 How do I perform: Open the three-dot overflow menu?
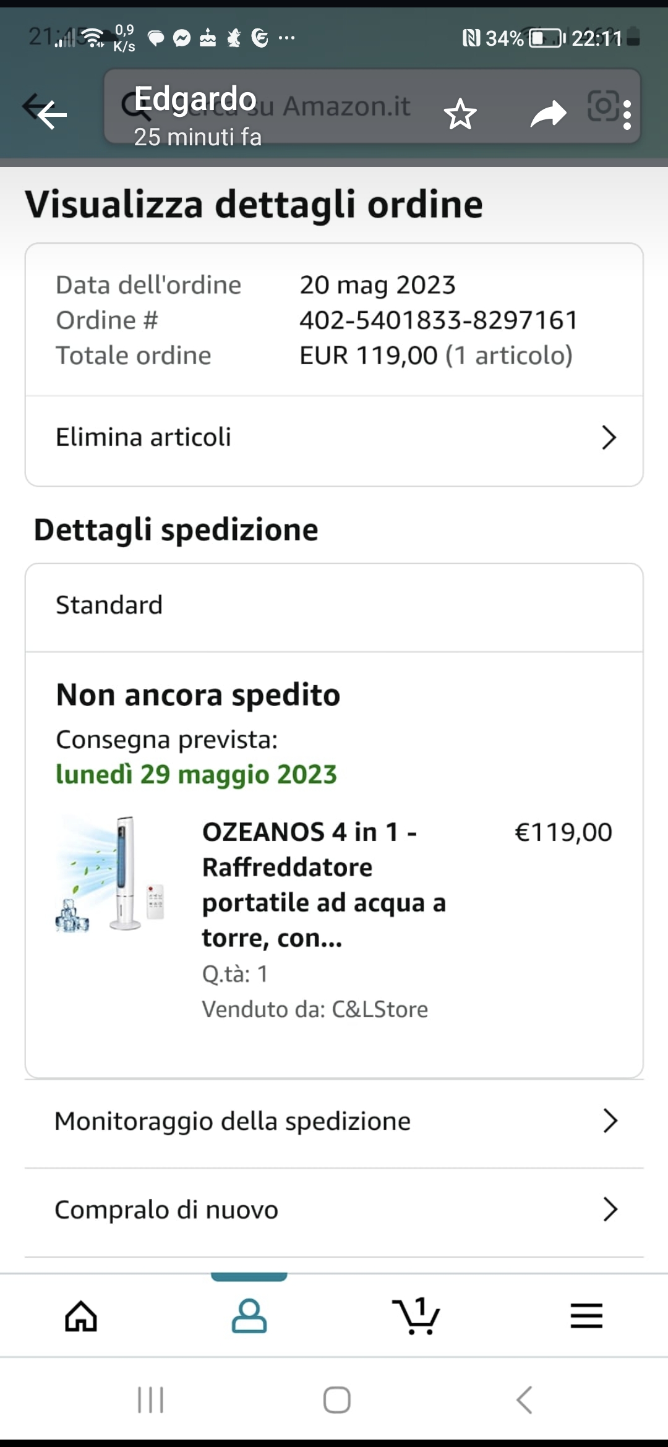[x=627, y=115]
